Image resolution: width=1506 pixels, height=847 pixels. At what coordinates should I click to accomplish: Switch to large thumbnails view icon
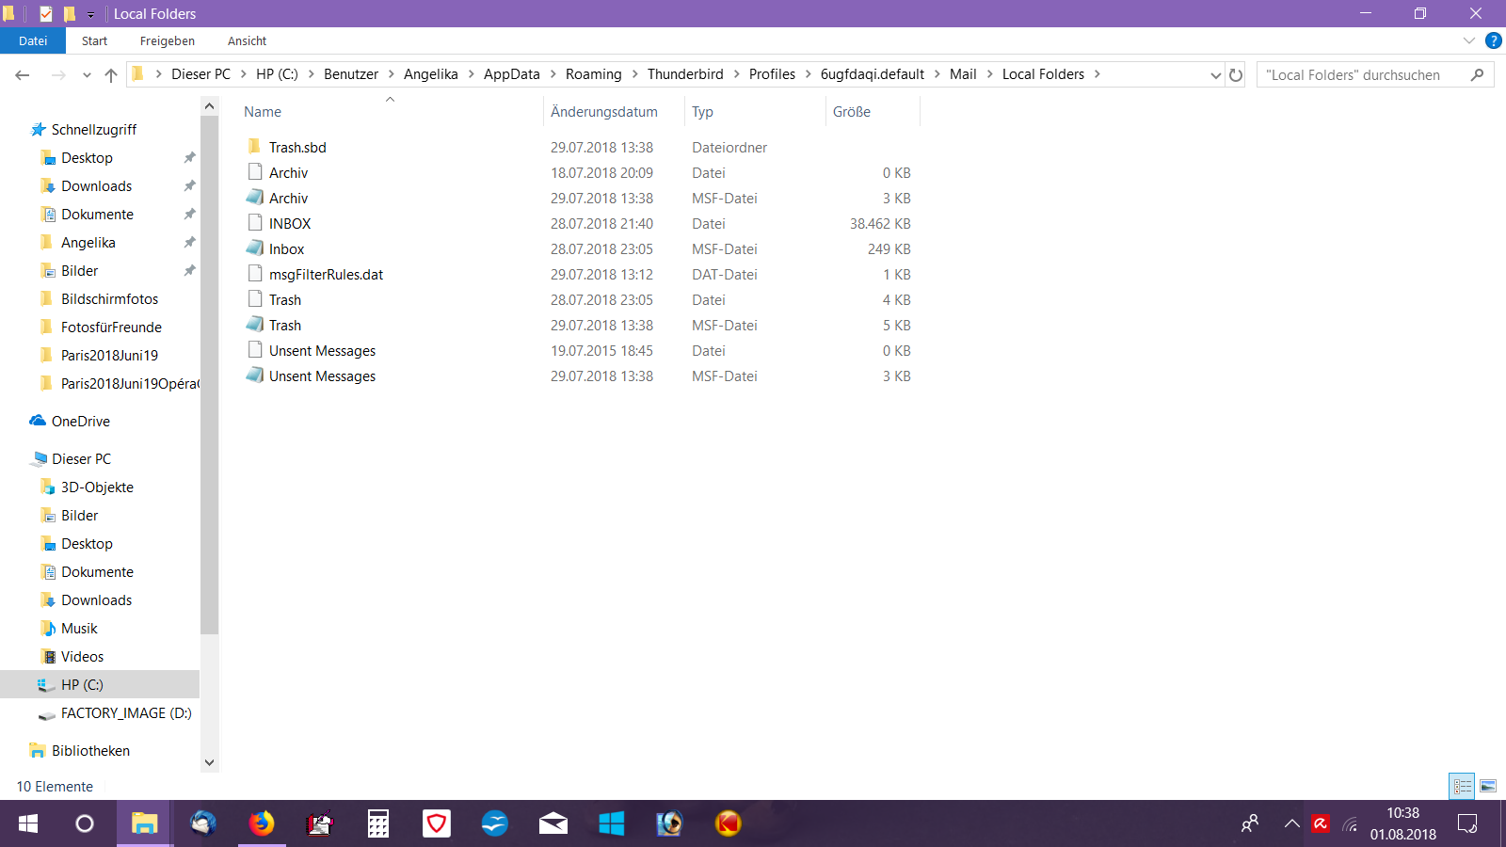[1488, 786]
